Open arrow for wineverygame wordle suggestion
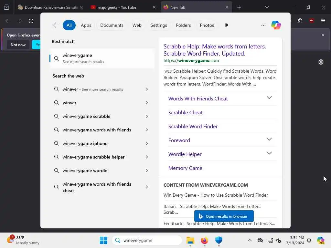The height and width of the screenshot is (248, 331). [147, 170]
